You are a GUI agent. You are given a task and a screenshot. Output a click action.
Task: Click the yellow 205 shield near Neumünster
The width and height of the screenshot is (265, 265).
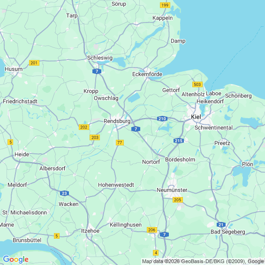(x=178, y=200)
